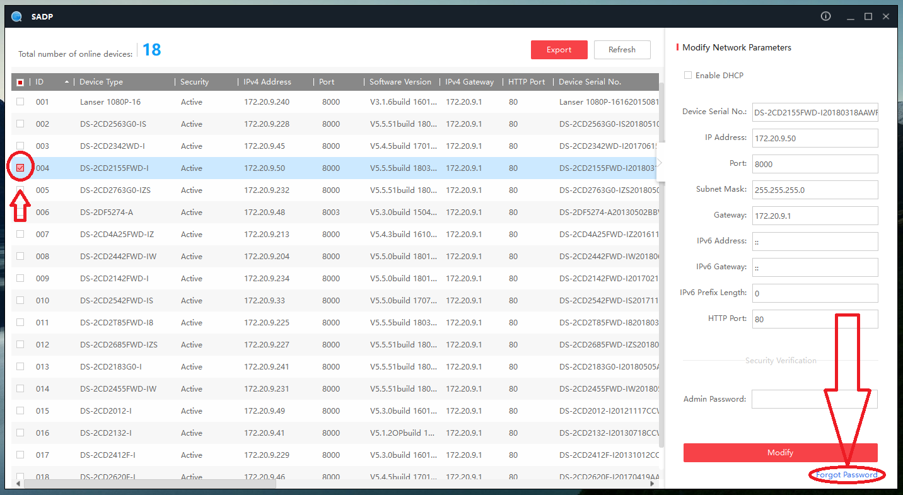Select device DS-2CD2763G0-IZS
This screenshot has width=903, height=495.
[x=115, y=190]
